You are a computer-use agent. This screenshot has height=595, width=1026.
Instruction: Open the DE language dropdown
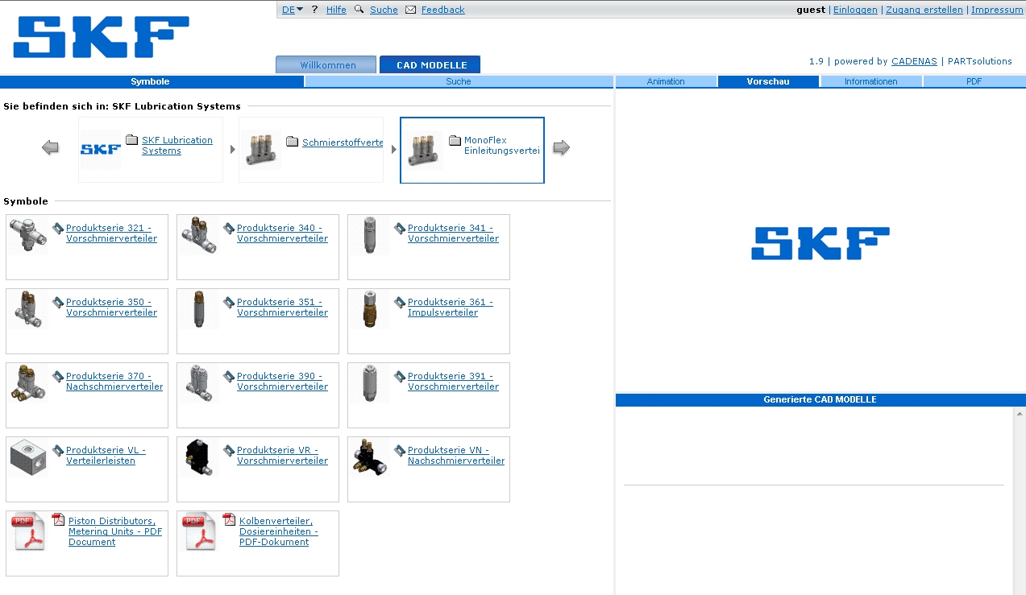(291, 10)
